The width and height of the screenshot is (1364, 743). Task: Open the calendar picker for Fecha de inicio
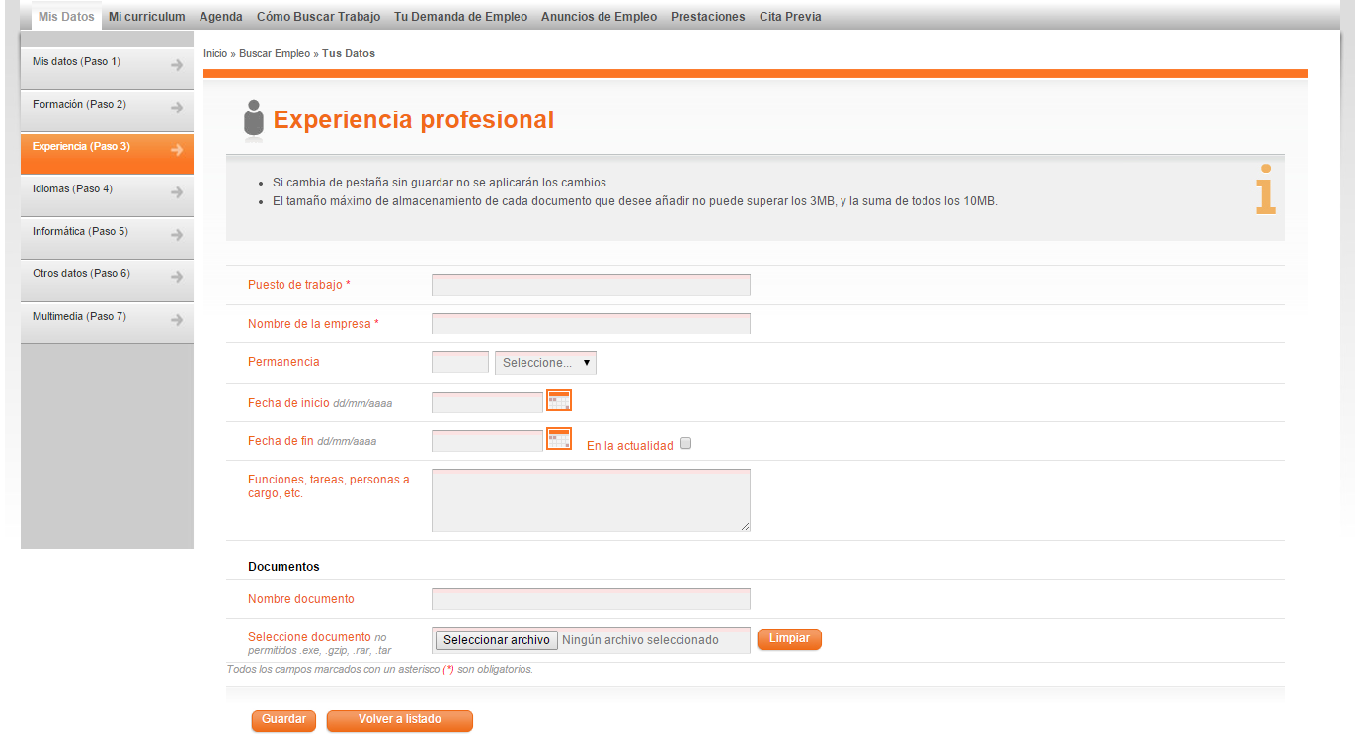pos(559,401)
